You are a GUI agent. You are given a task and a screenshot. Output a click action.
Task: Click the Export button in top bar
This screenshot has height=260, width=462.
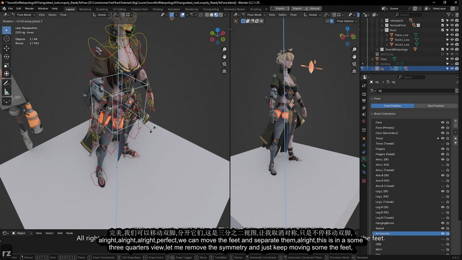[278, 8]
